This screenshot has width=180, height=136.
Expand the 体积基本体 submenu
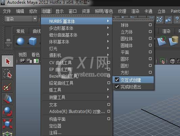point(76,41)
